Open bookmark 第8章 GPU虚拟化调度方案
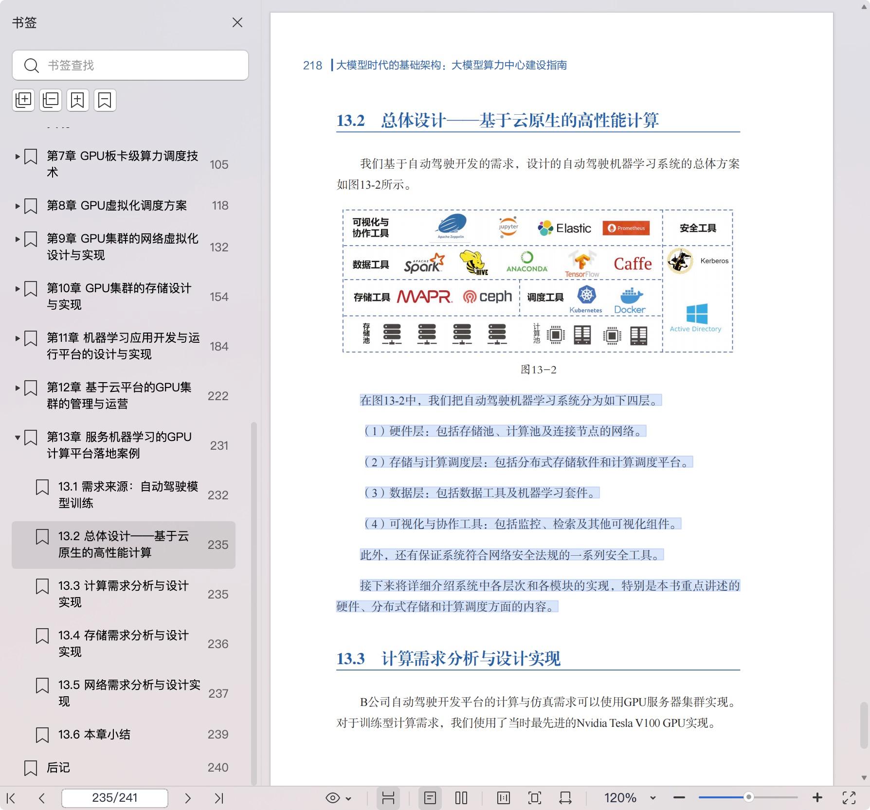The image size is (870, 810). pos(117,206)
